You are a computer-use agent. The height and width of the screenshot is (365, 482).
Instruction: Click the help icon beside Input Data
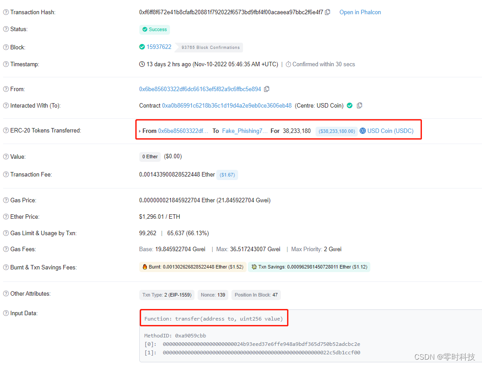[6, 313]
